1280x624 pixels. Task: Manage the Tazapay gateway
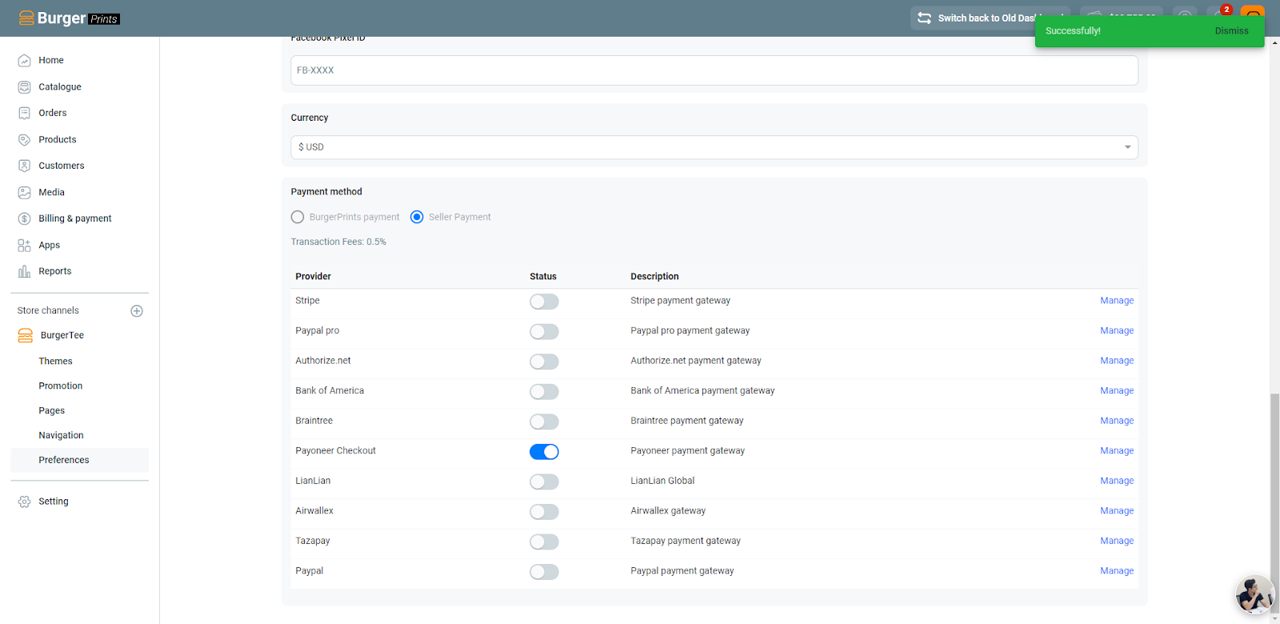[1117, 541]
